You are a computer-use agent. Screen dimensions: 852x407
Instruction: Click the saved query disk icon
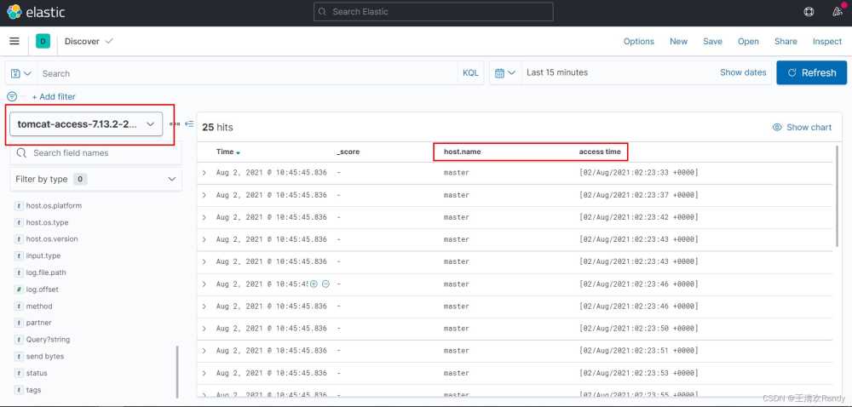coord(16,73)
